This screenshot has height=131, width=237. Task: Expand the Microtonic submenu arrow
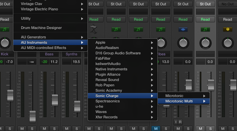(x=204, y=96)
